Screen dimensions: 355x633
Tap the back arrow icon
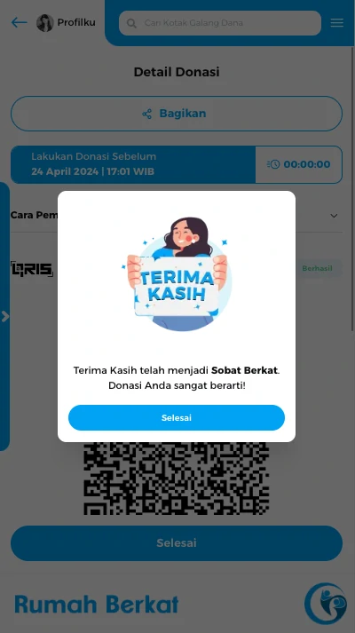19,22
